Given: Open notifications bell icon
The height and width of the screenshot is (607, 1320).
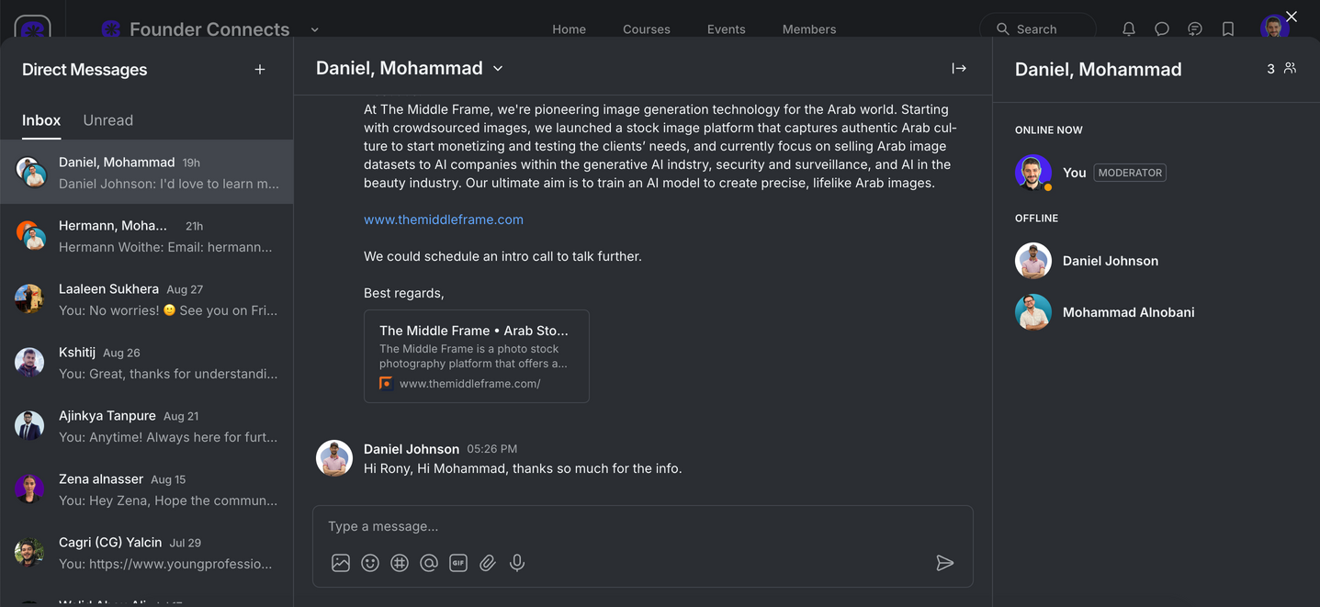Looking at the screenshot, I should (1129, 29).
